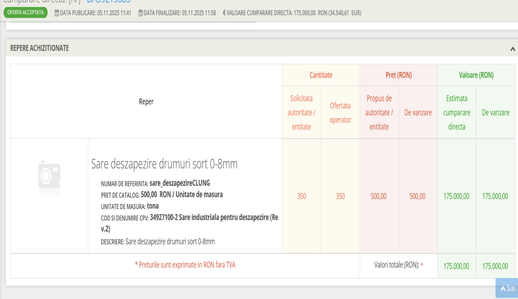Click the red Preturile sunt exprimate footnote
This screenshot has width=518, height=299.
click(185, 265)
